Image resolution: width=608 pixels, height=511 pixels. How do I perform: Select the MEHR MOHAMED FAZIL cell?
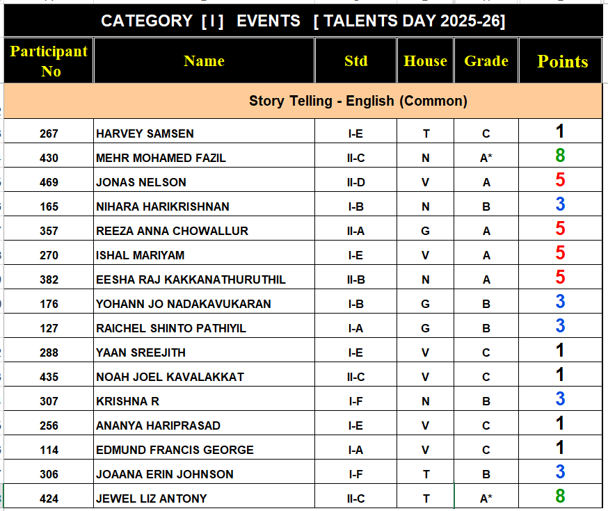point(204,156)
